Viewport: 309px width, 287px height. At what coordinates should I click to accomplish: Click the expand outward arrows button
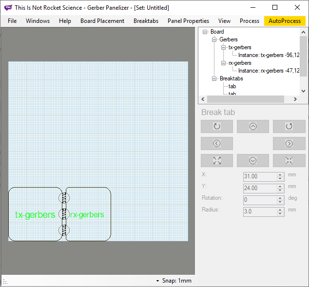(217, 160)
